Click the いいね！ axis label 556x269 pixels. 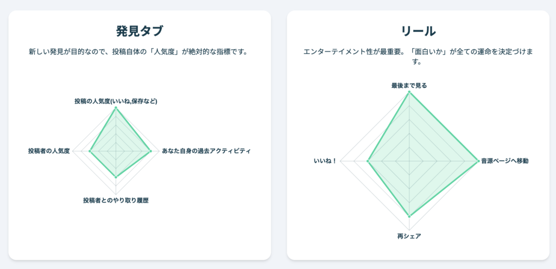pos(326,161)
